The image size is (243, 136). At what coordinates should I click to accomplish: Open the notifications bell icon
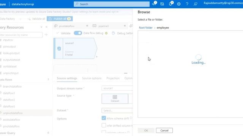click(x=170, y=4)
